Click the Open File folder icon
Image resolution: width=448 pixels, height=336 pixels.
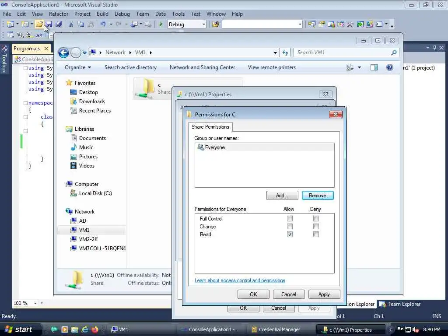point(39,24)
